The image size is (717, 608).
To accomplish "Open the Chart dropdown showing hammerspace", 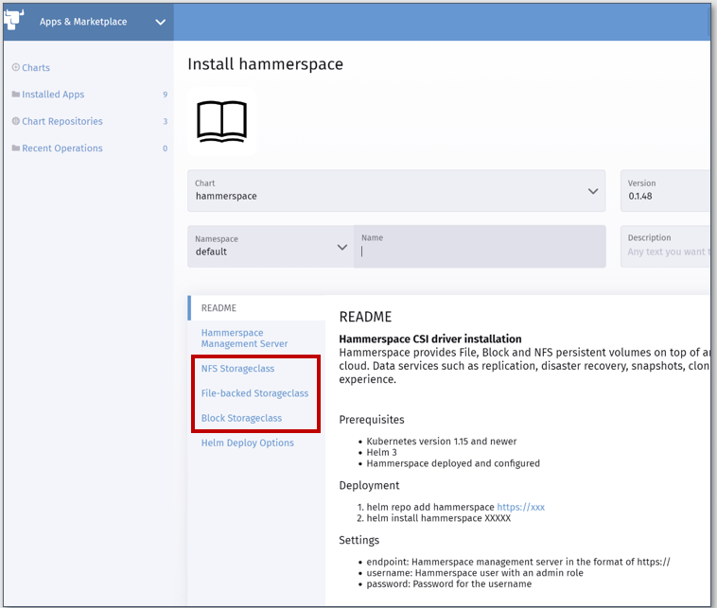I will (396, 191).
